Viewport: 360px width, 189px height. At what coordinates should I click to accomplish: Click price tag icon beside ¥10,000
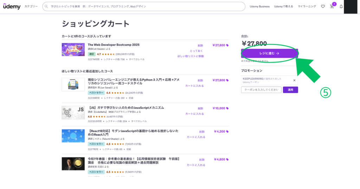pyautogui.click(x=227, y=108)
